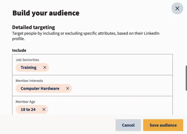Click the Cancel button
The height and width of the screenshot is (134, 187).
point(128,125)
